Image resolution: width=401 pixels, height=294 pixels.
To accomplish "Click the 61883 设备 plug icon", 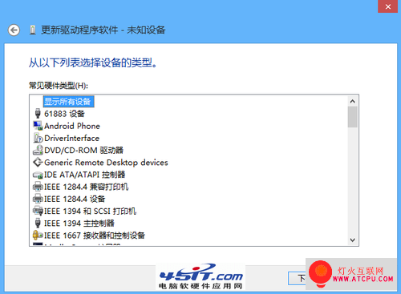I will click(38, 114).
